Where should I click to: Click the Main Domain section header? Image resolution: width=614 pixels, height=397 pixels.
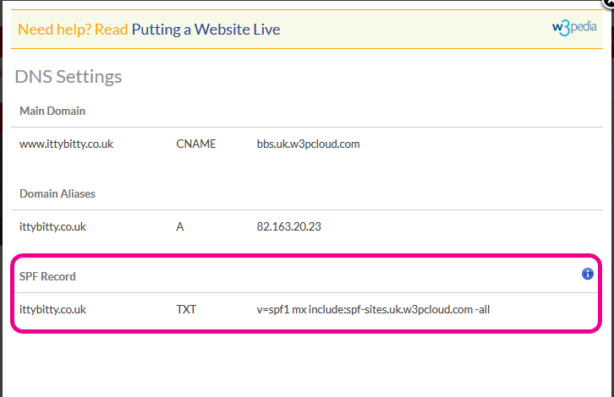pyautogui.click(x=52, y=111)
